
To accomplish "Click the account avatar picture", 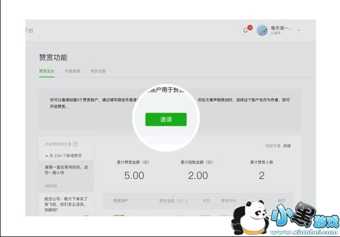I will (262, 30).
